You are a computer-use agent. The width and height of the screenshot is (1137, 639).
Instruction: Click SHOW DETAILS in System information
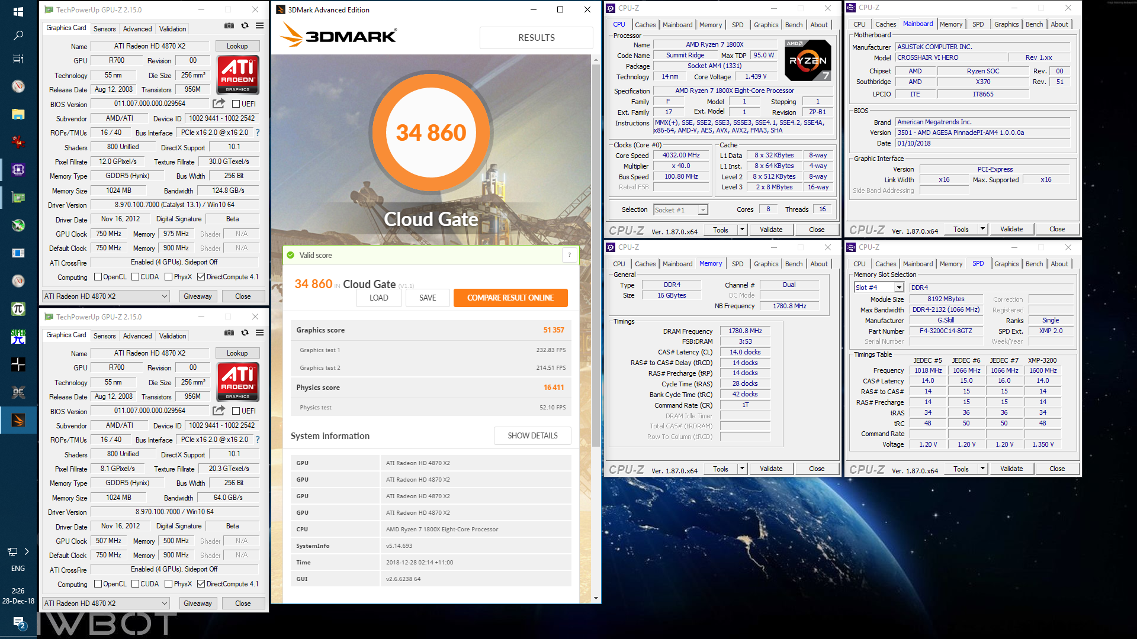[x=532, y=436]
